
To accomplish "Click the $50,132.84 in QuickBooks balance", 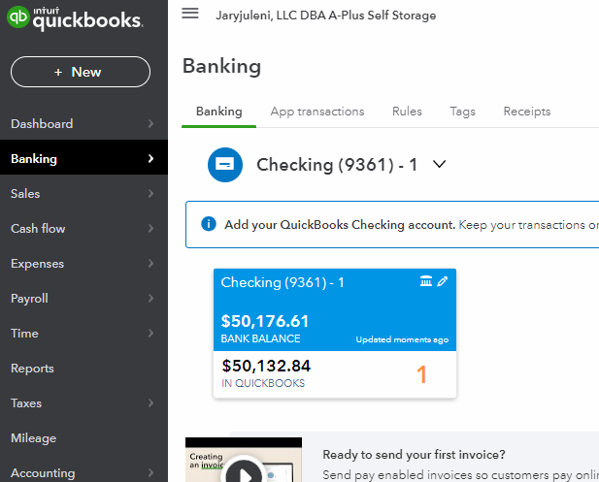I will [x=266, y=366].
